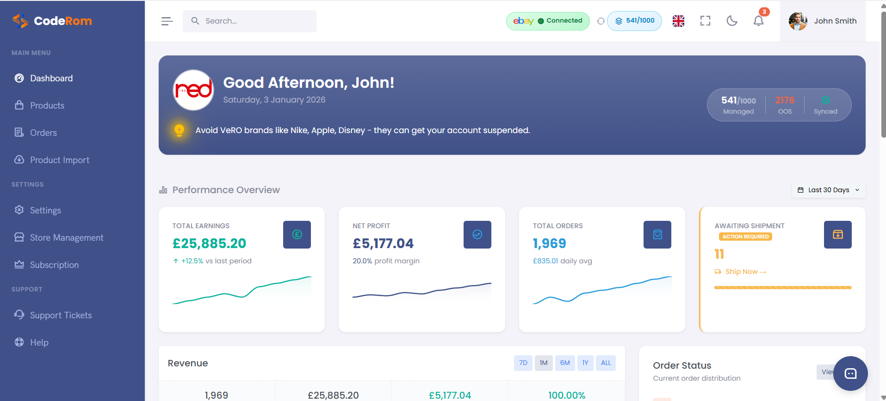The image size is (886, 401).
Task: Click the eBay Connected badge
Action: (x=548, y=21)
